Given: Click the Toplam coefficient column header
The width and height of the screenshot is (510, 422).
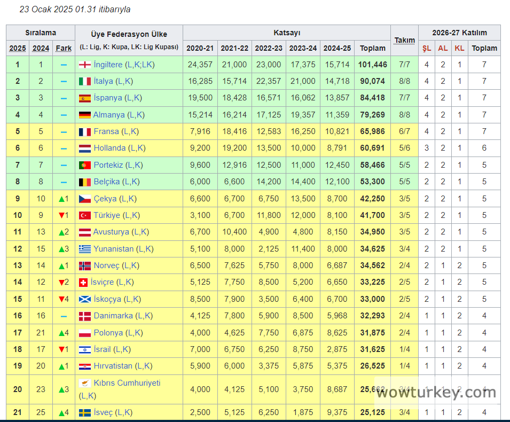Looking at the screenshot, I should (372, 48).
